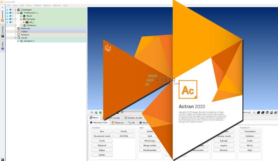Click the console icon at the bottom-left corner

pos(2,159)
